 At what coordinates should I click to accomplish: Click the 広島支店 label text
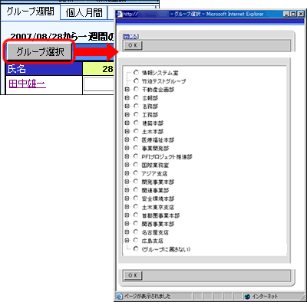tap(153, 241)
